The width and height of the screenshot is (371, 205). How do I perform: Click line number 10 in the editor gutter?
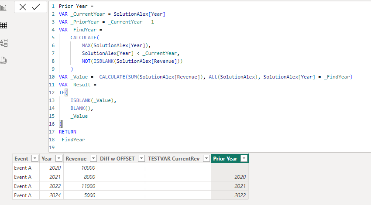(52, 77)
